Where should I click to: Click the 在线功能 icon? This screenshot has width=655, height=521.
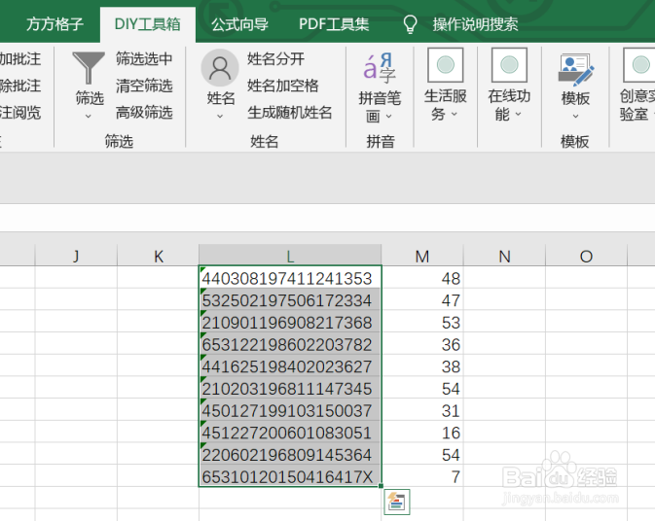coord(509,65)
